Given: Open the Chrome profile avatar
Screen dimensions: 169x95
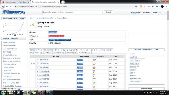Looking at the screenshot, I should tap(162, 6).
